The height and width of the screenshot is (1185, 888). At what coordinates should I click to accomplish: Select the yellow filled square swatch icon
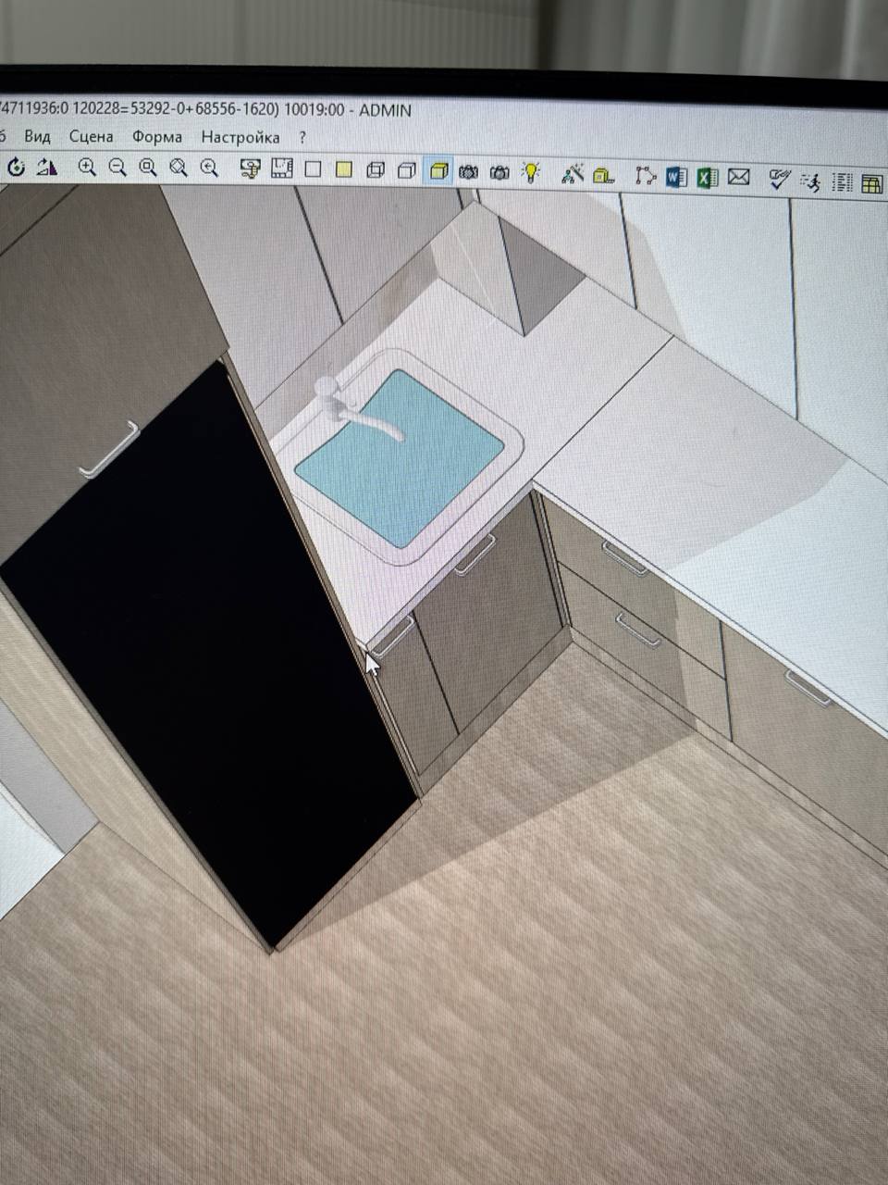click(x=344, y=169)
